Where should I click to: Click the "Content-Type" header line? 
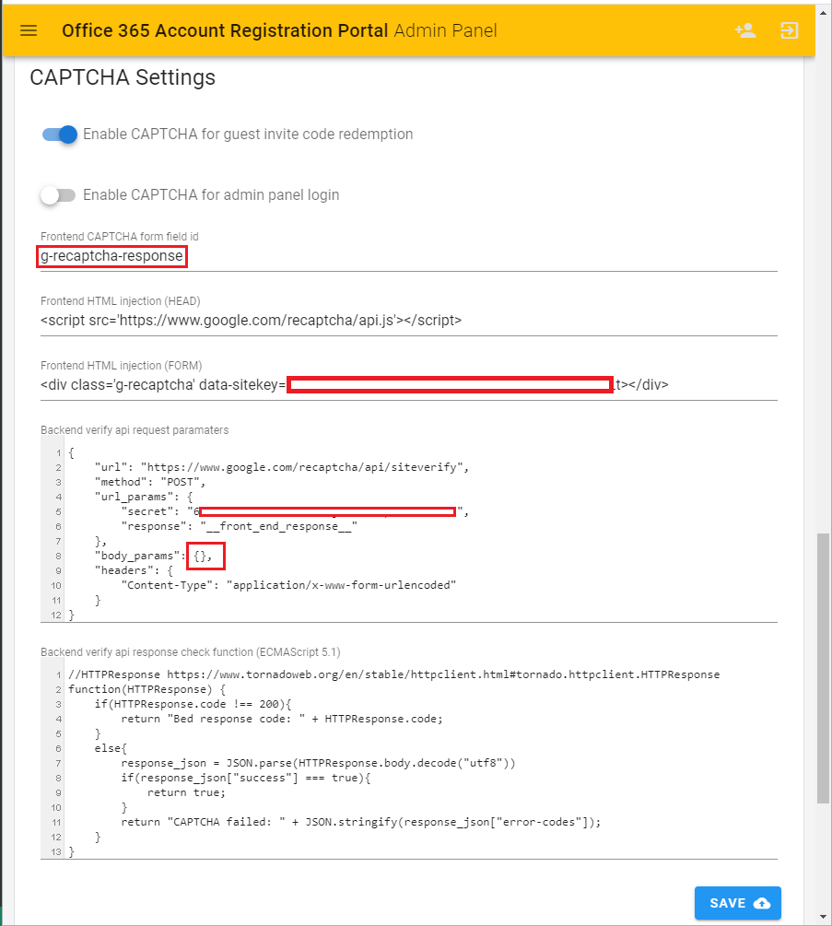288,585
